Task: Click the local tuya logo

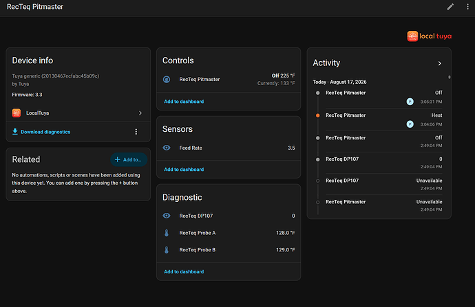Action: tap(430, 36)
